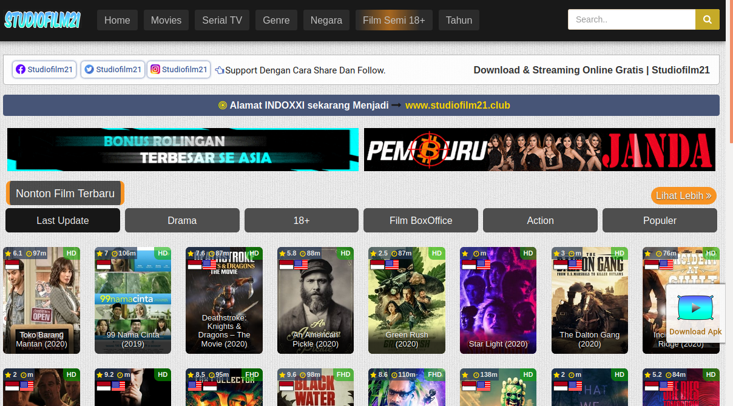Click the Nonton Film Terbaru heading
Image resolution: width=733 pixels, height=406 pixels.
(x=65, y=194)
